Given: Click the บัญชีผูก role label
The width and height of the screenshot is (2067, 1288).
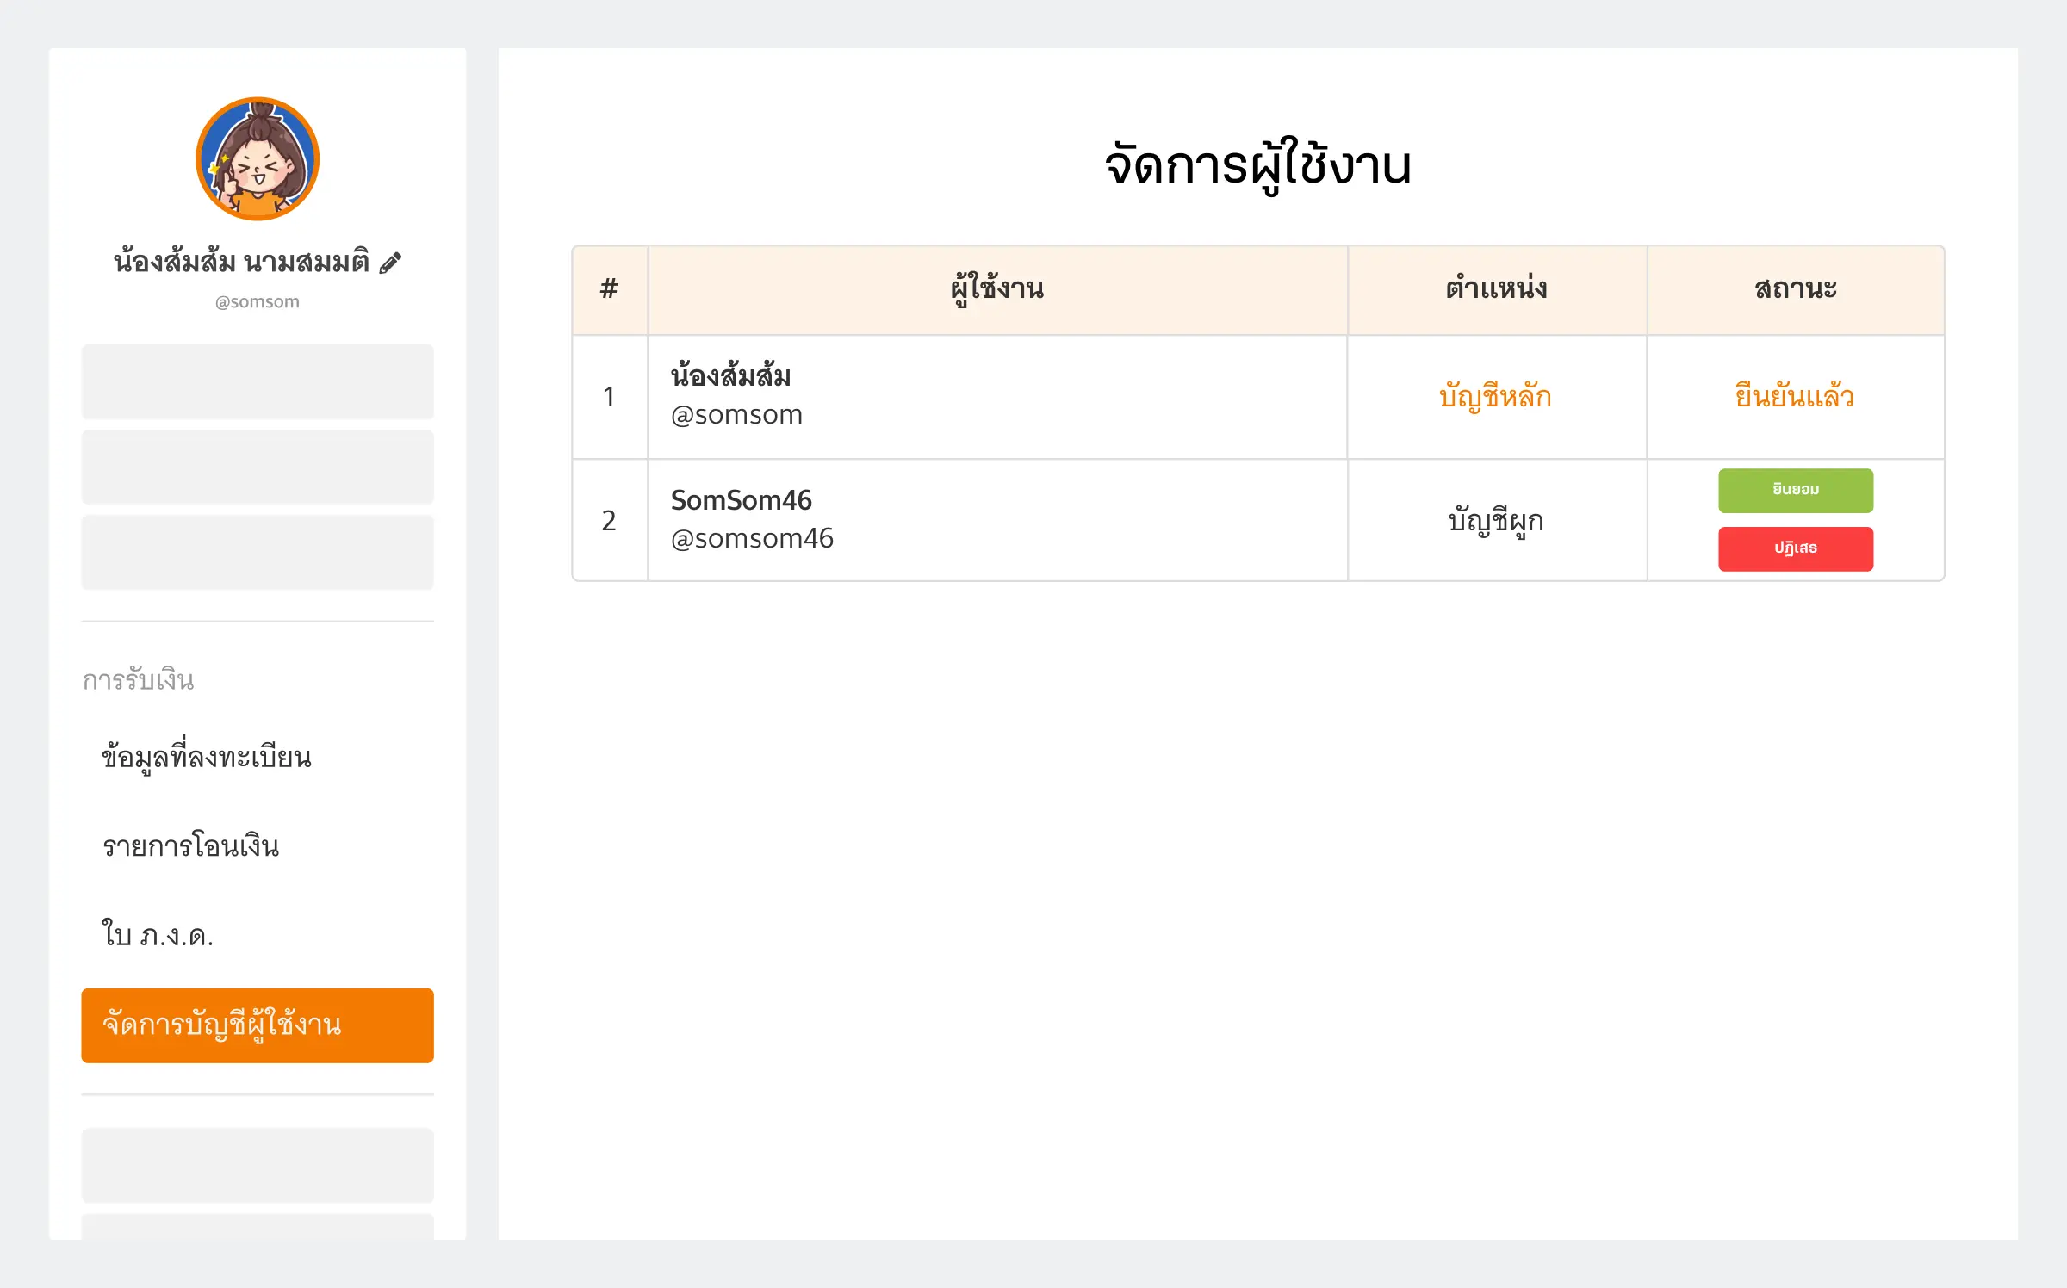Looking at the screenshot, I should tap(1496, 521).
